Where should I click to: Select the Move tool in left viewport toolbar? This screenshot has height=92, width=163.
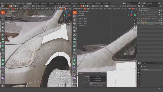tap(3, 20)
